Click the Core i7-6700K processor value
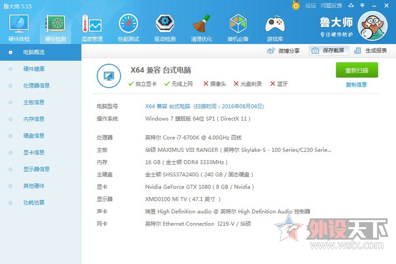 [x=193, y=138]
